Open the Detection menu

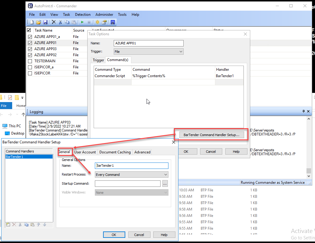pos(83,15)
